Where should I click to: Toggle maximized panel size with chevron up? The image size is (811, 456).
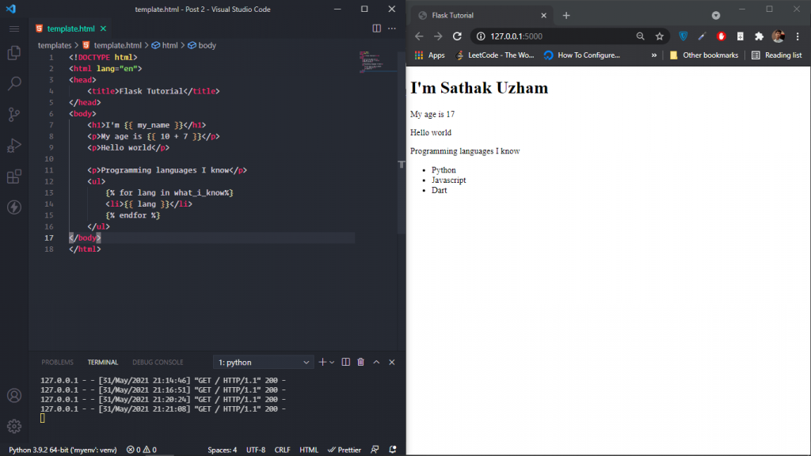pos(376,362)
